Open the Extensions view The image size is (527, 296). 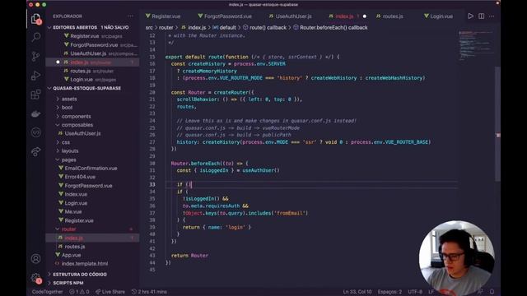(35, 95)
